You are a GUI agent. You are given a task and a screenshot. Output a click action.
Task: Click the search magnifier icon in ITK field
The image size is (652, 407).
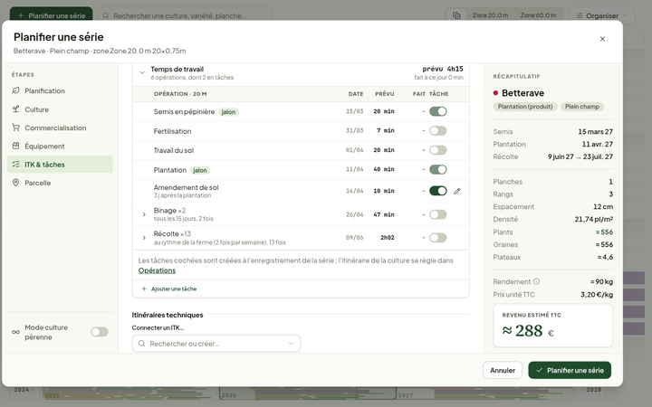(x=141, y=344)
